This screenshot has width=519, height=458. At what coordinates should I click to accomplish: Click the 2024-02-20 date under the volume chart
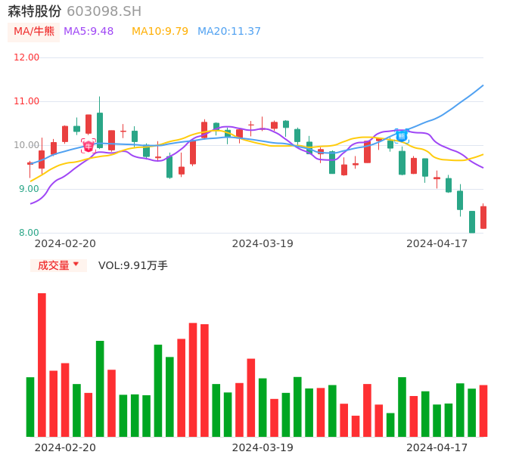coord(65,447)
